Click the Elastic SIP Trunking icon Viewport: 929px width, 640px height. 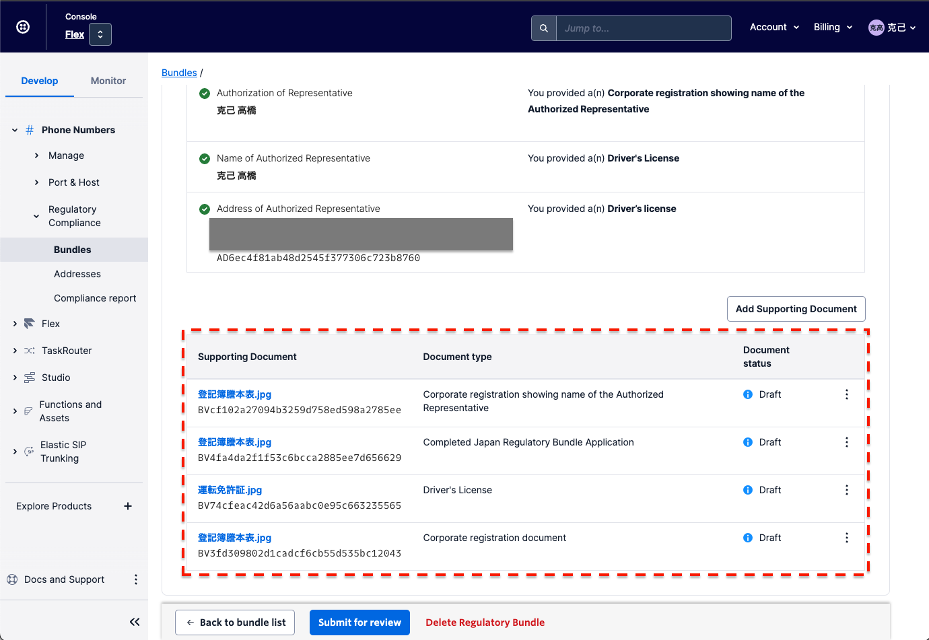29,452
